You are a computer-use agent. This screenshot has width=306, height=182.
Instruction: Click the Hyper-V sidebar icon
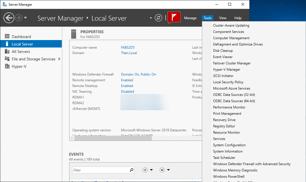[7, 66]
